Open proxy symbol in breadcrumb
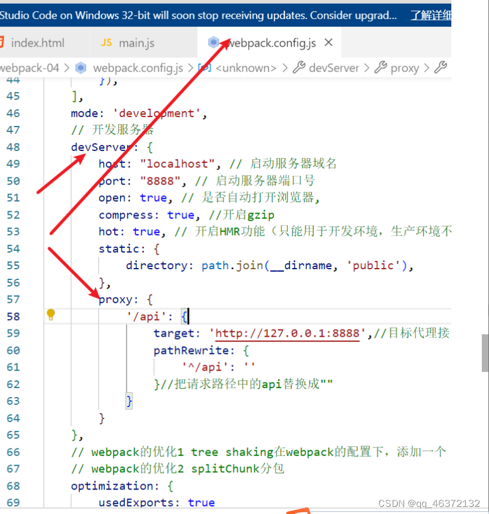 click(405, 68)
